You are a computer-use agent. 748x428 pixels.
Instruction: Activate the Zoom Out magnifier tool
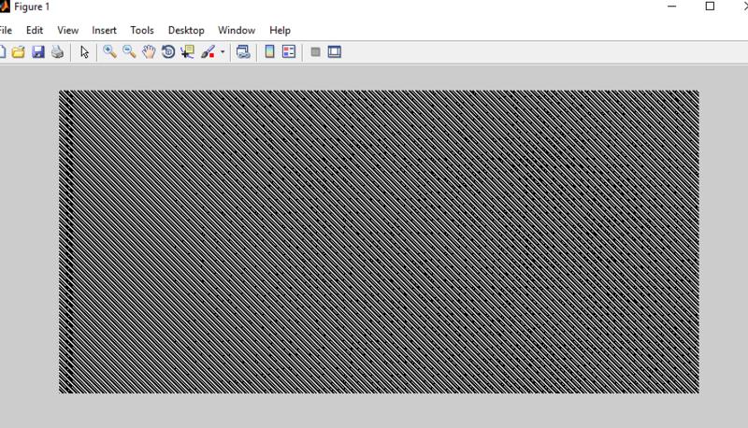pos(129,52)
